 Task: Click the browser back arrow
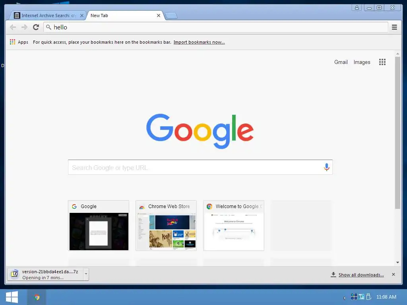13,27
